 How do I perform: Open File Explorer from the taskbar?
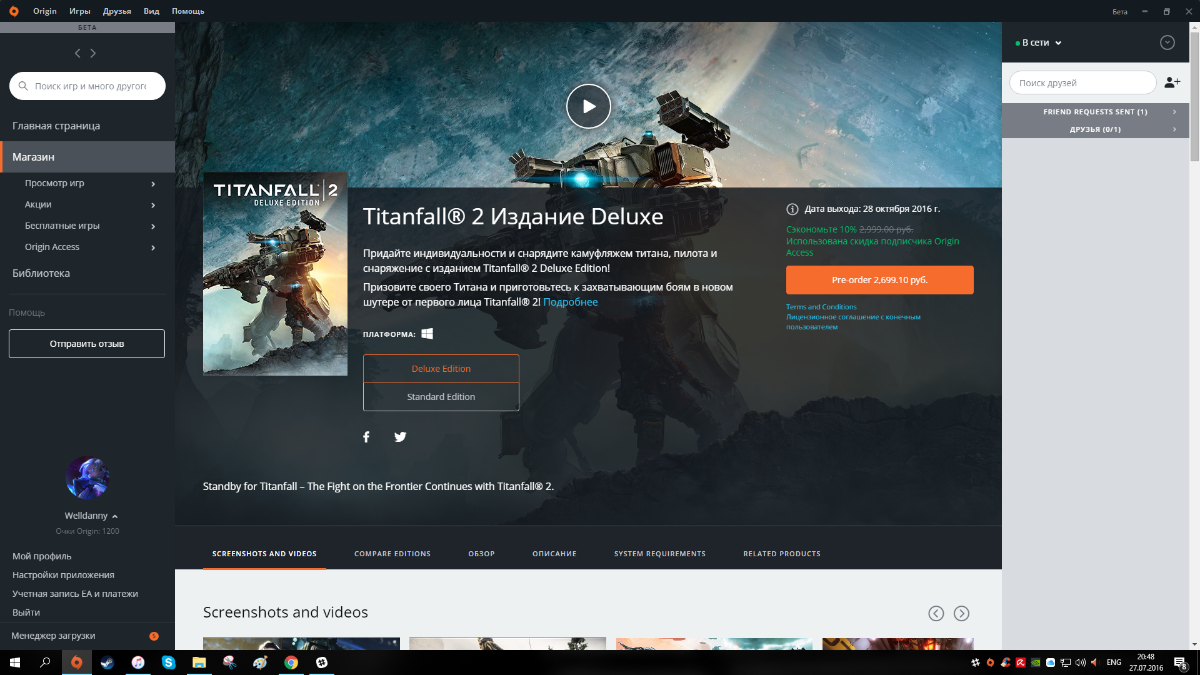199,662
